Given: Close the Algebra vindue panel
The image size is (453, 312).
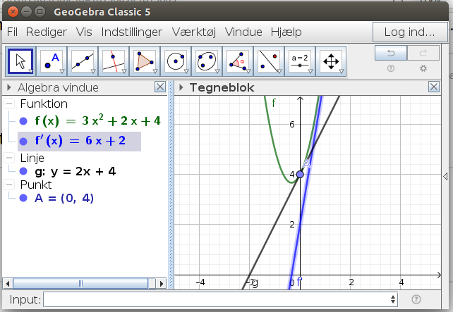Looking at the screenshot, I should click(160, 87).
